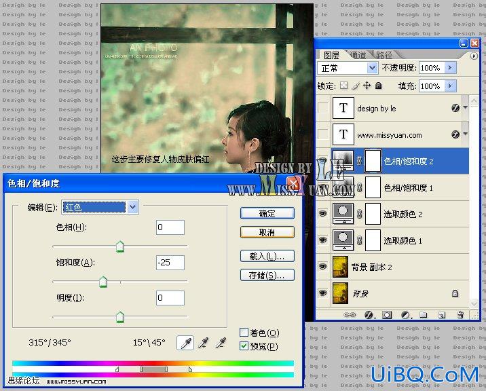Image resolution: width=486 pixels, height=391 pixels.
Task: Open the 填充 fill slider arrow
Action: 450,86
